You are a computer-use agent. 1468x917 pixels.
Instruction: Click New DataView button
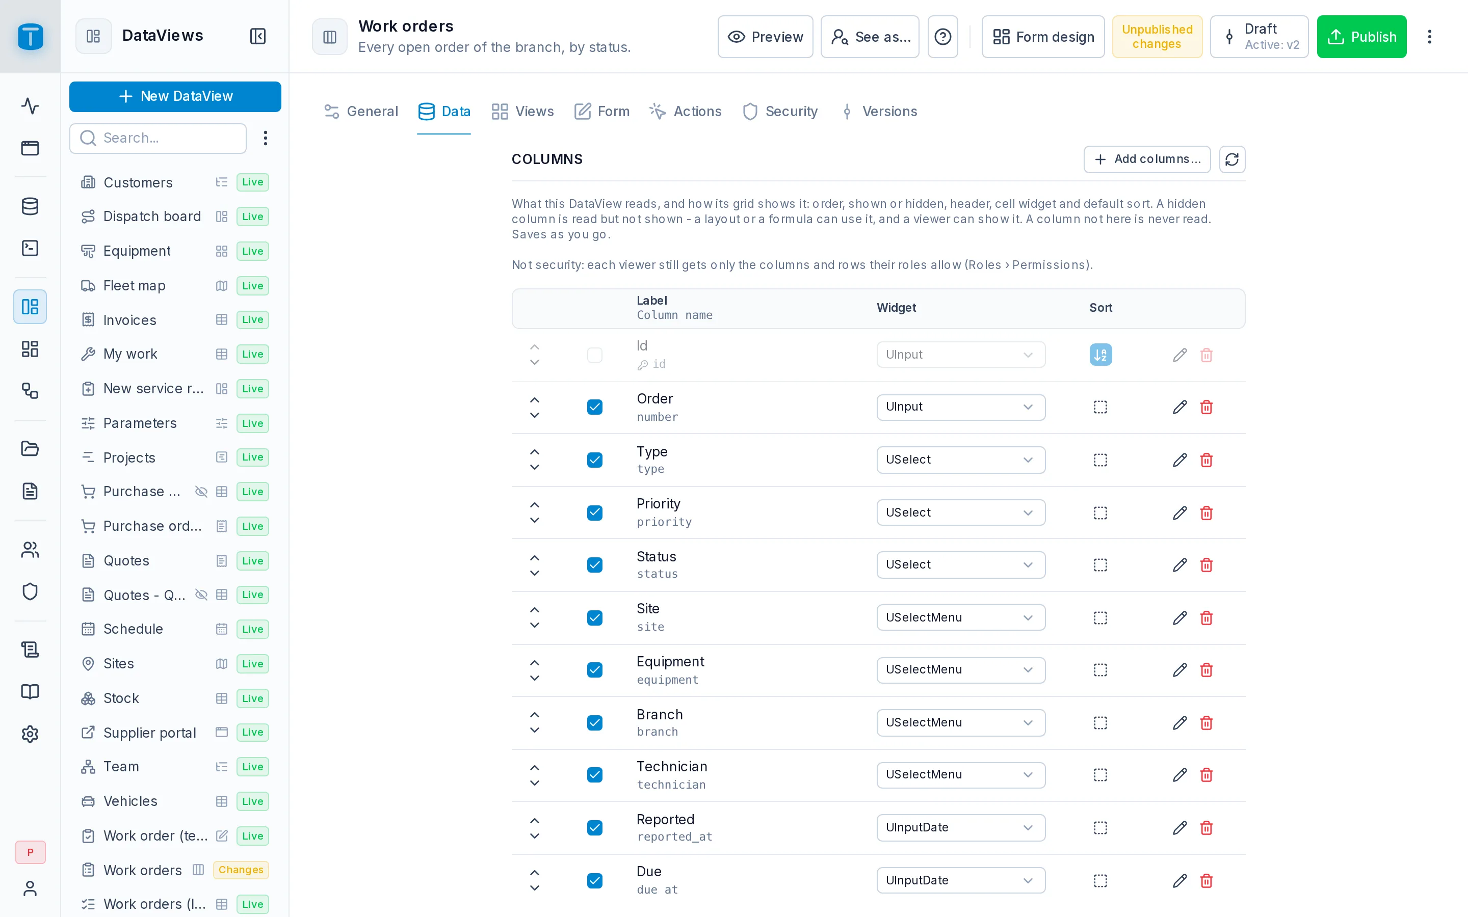175,96
